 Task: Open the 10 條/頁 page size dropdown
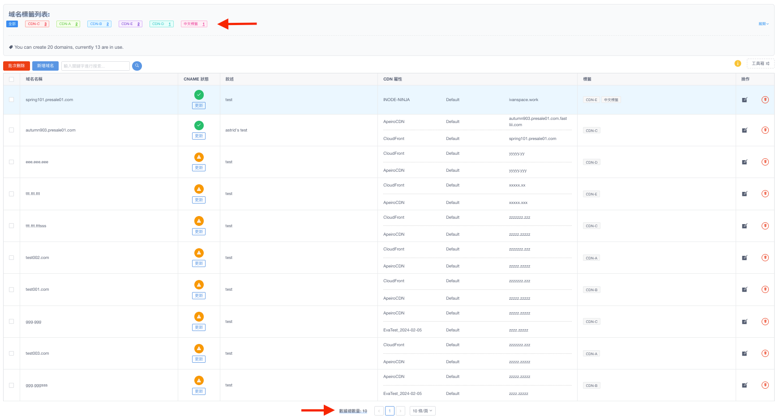coord(422,411)
